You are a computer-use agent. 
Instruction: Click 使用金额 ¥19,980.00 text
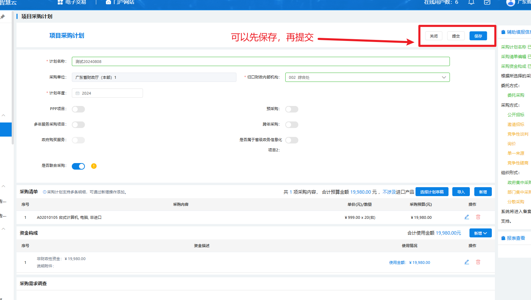tap(410, 262)
